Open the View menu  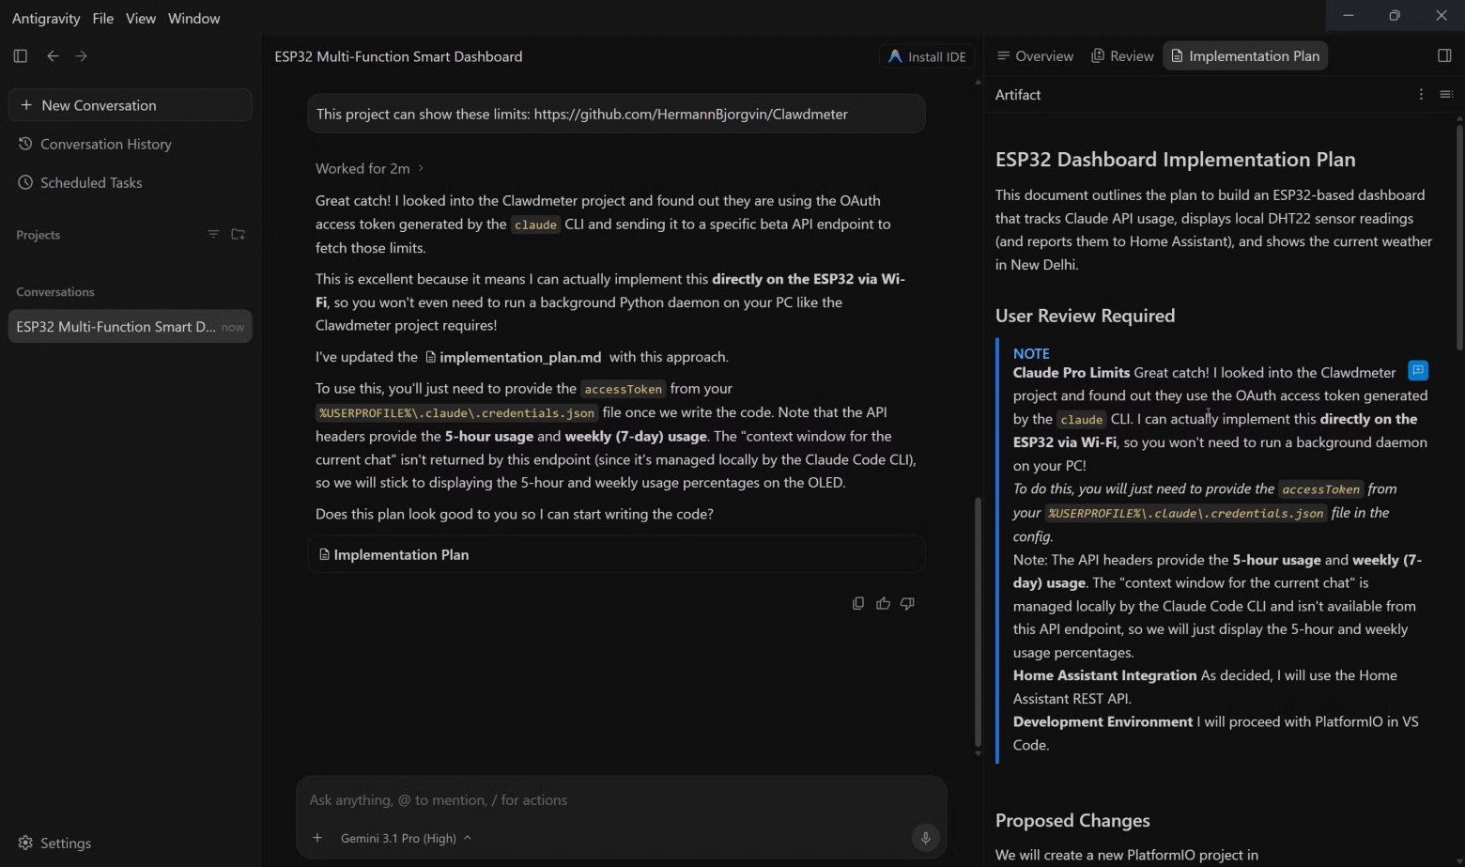(141, 18)
